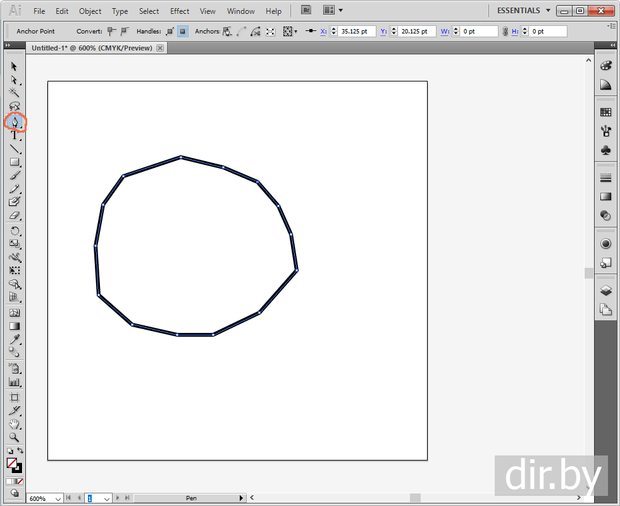Select the Type tool
The width and height of the screenshot is (620, 506).
click(15, 135)
